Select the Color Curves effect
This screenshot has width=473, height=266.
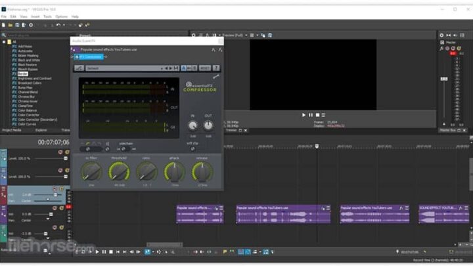[x=27, y=124]
